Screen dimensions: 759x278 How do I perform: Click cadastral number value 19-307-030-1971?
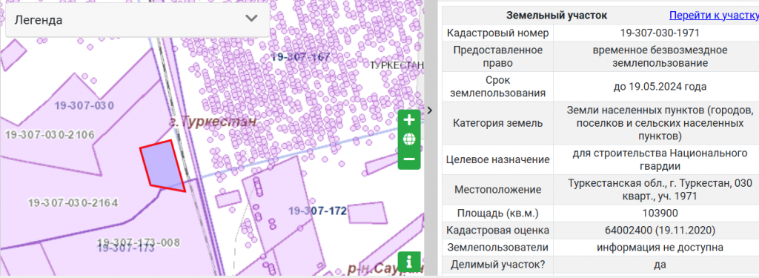(659, 33)
